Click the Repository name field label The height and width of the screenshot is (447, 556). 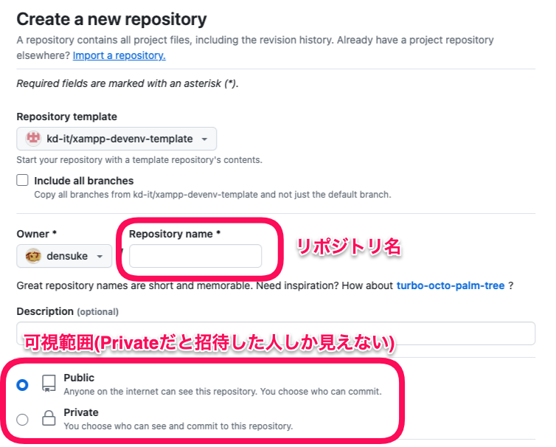[175, 234]
